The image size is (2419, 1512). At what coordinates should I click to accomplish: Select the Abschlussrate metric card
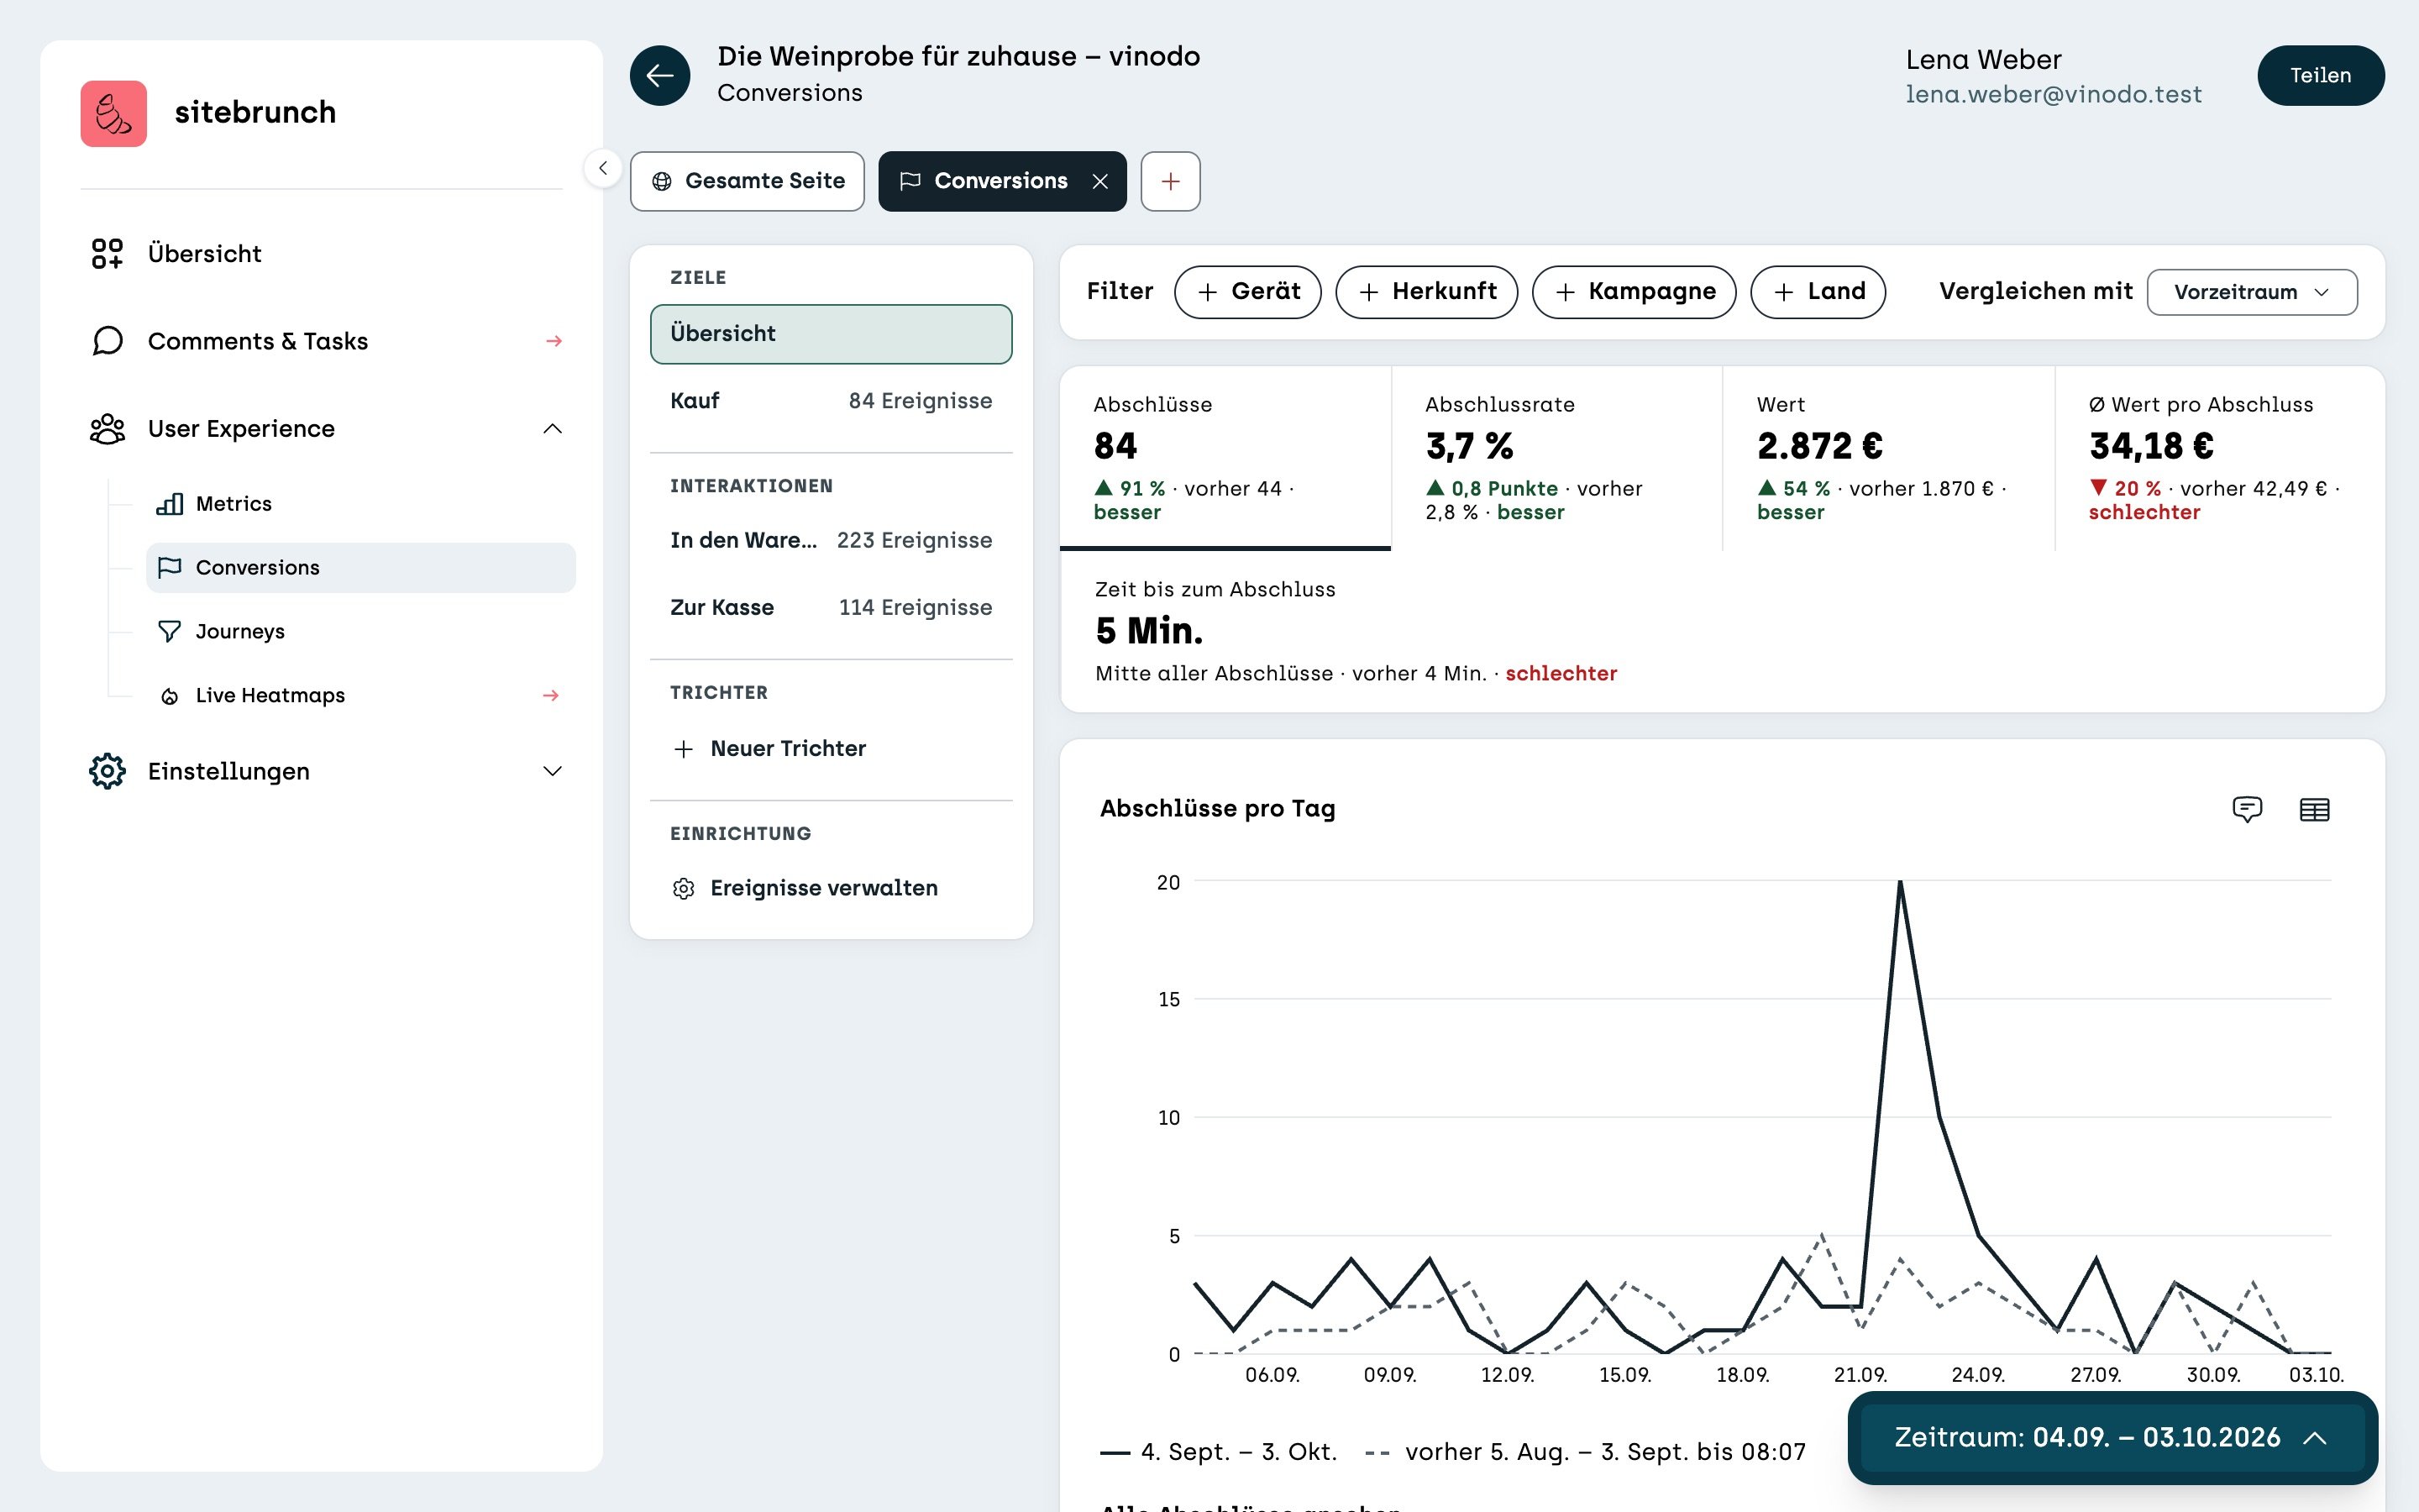pyautogui.click(x=1556, y=458)
